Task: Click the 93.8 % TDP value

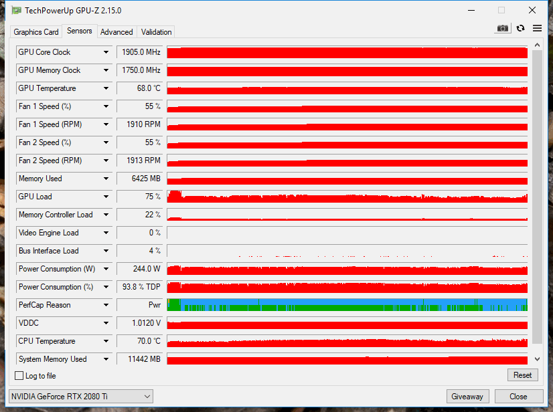Action: pos(140,287)
